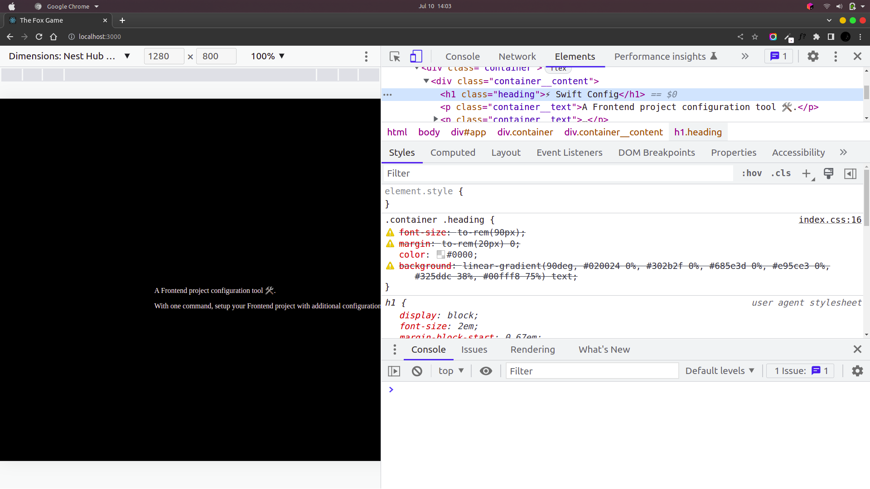Open index.css:16 source link
The height and width of the screenshot is (489, 870).
click(x=830, y=220)
